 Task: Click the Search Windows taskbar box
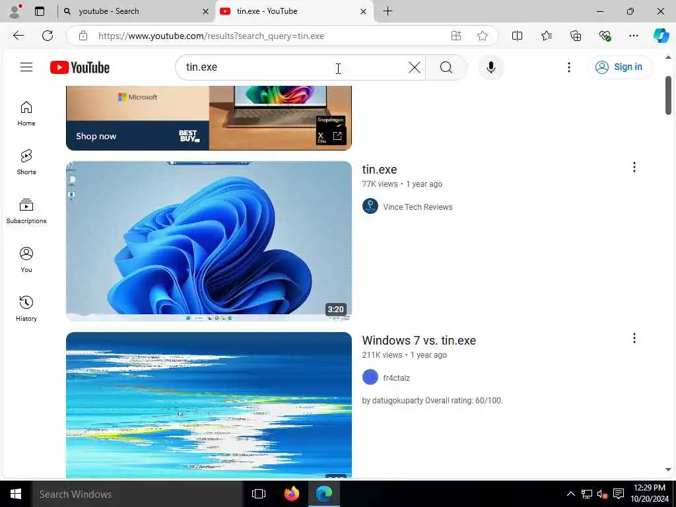137,494
